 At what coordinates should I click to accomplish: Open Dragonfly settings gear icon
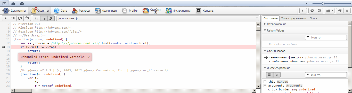(312, 11)
